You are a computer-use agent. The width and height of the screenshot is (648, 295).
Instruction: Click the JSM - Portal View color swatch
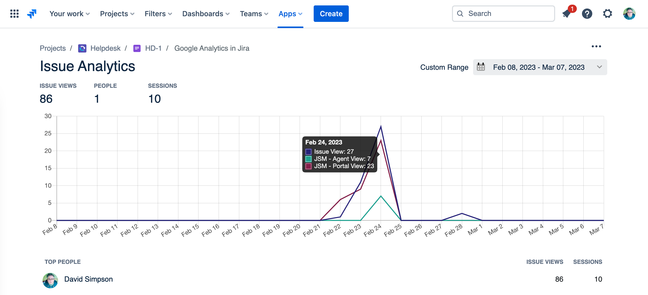coord(309,166)
